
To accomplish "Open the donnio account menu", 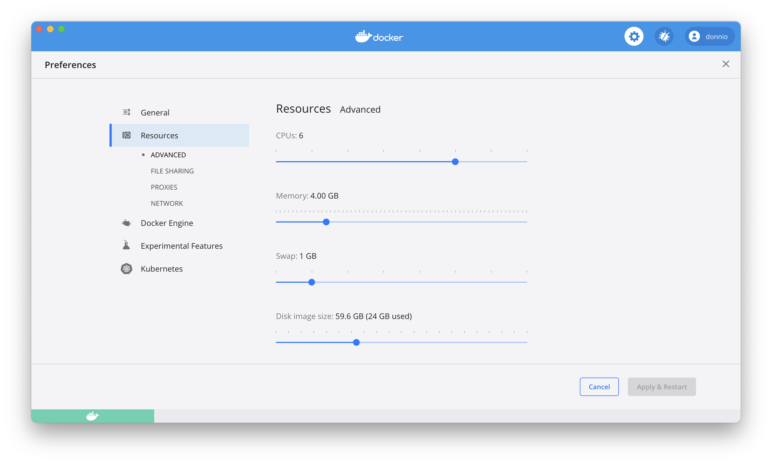I will click(709, 36).
